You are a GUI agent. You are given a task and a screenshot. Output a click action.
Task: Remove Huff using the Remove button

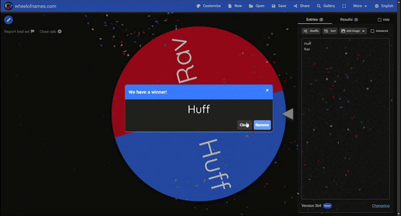[262, 125]
